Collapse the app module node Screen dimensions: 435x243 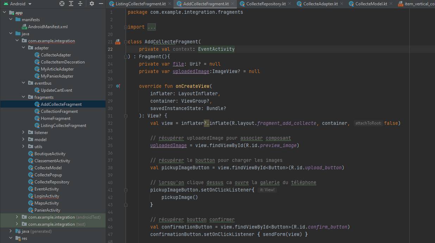pyautogui.click(x=4, y=13)
